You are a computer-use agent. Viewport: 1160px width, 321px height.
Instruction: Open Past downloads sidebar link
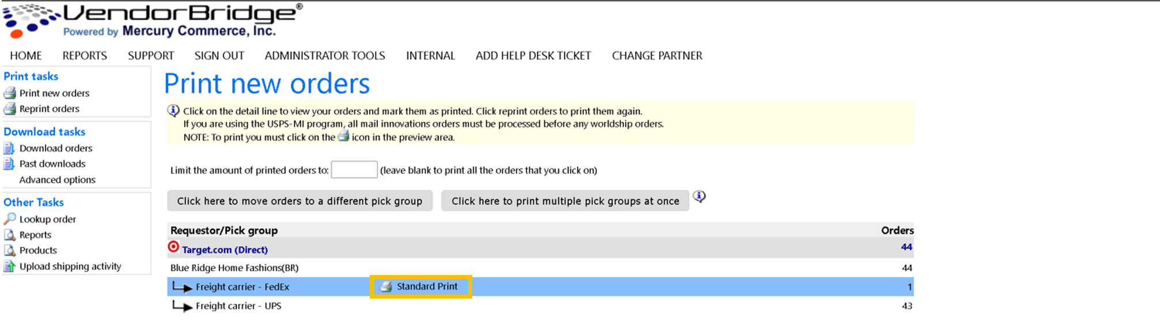[x=52, y=164]
